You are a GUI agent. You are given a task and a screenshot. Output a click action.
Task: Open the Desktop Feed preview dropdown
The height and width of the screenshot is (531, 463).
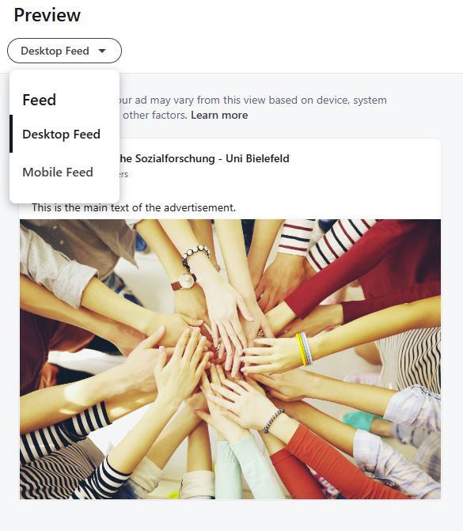pyautogui.click(x=64, y=51)
